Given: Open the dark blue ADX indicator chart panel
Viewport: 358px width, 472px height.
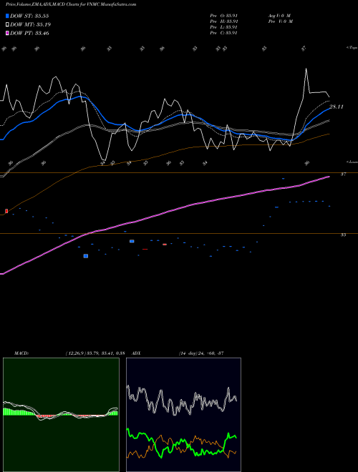Looking at the screenshot, I should [183, 415].
